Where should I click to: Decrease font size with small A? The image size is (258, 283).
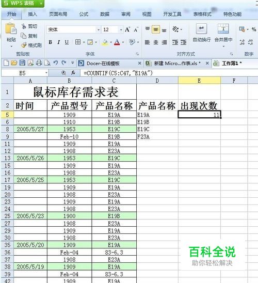[x=136, y=29]
